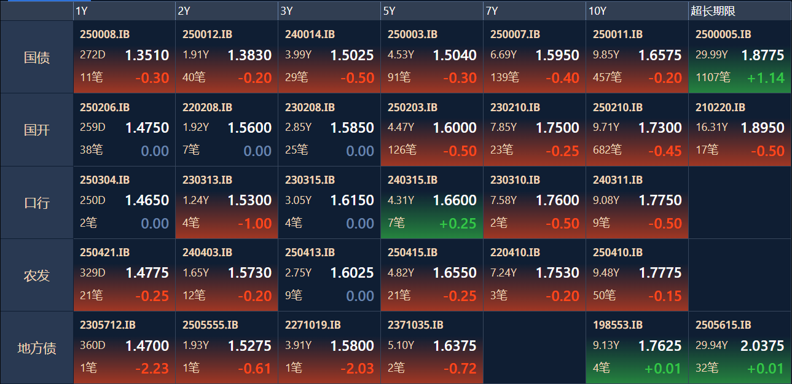Click remaining term 16.31Y
Screen dimensions: 792x384
coord(712,127)
